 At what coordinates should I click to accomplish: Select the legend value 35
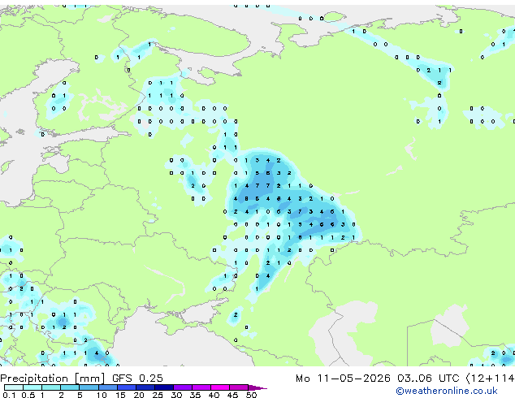point(195,395)
